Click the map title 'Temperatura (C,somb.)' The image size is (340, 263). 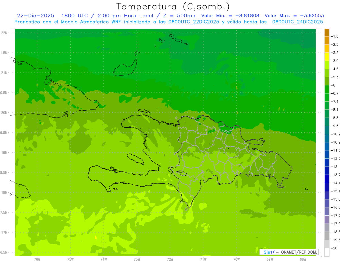click(x=173, y=7)
